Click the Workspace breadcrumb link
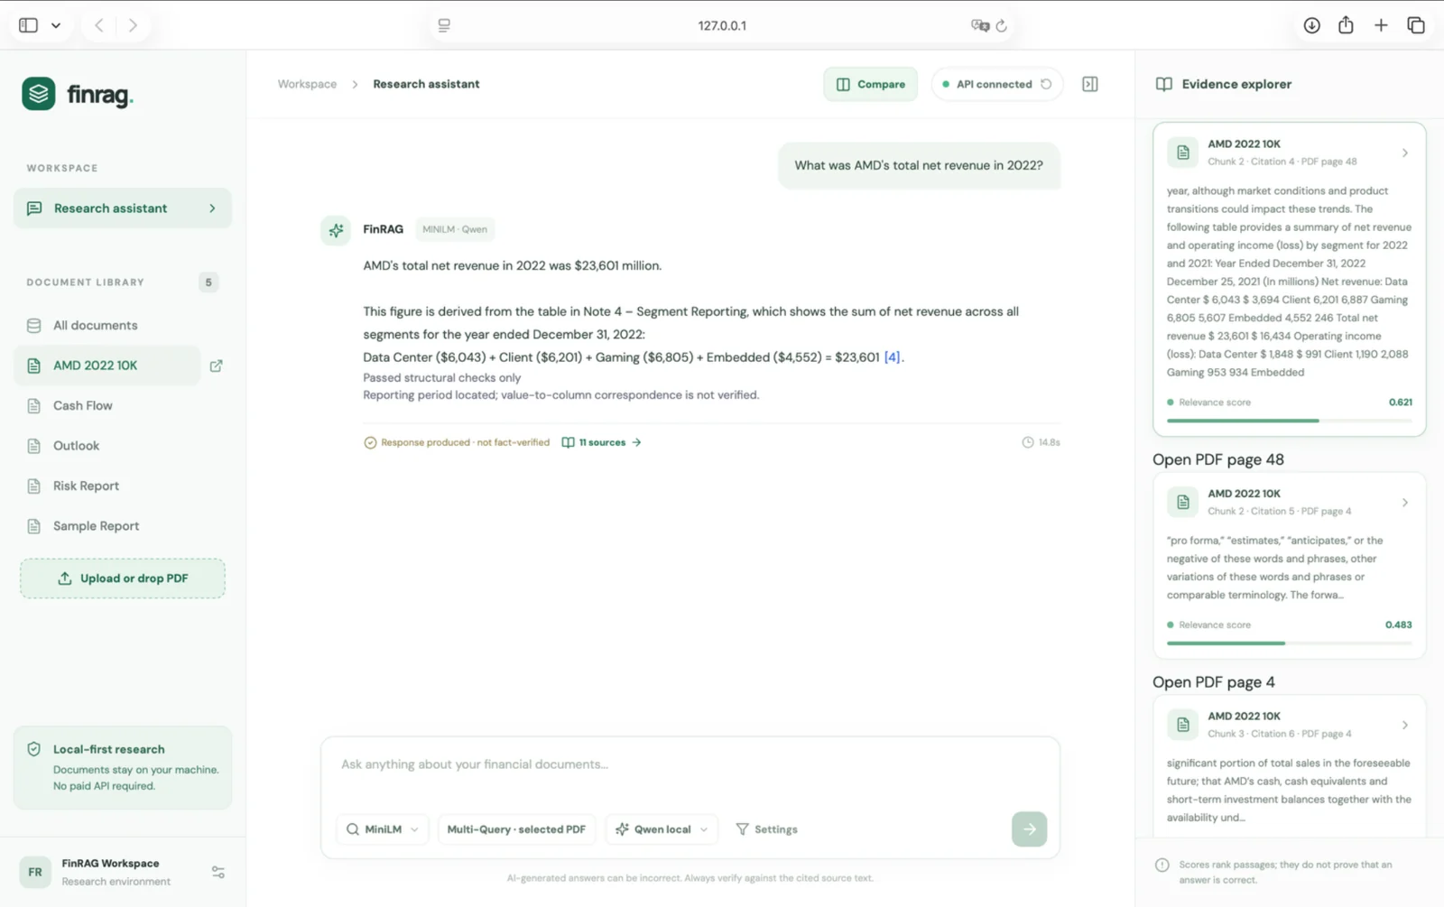Screen dimensions: 1444x907 tap(307, 84)
